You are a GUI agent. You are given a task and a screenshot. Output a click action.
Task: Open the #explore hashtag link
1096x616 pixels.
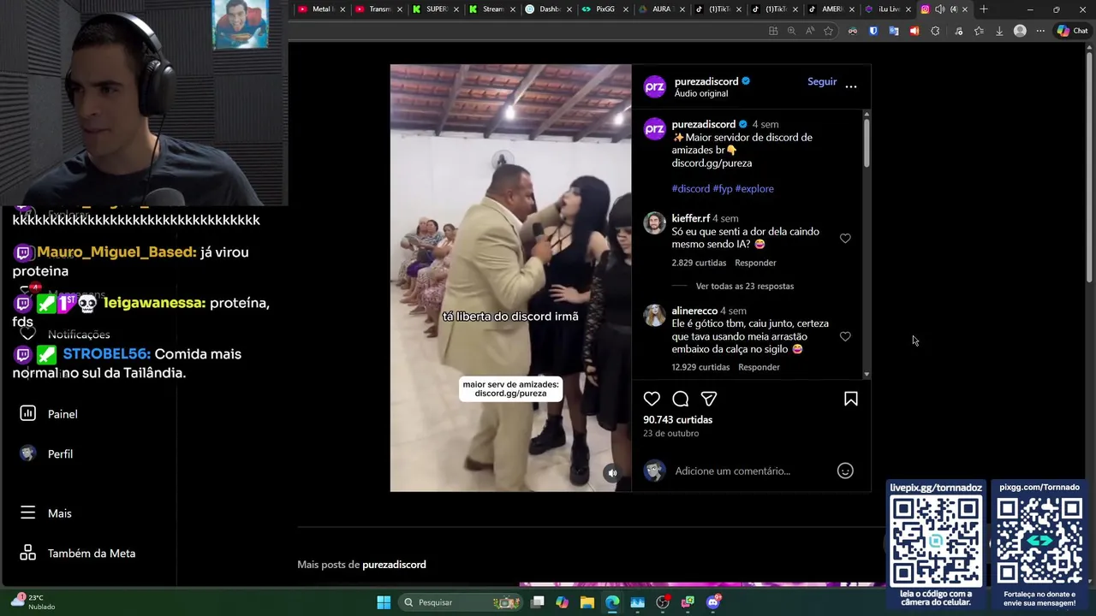coord(754,188)
